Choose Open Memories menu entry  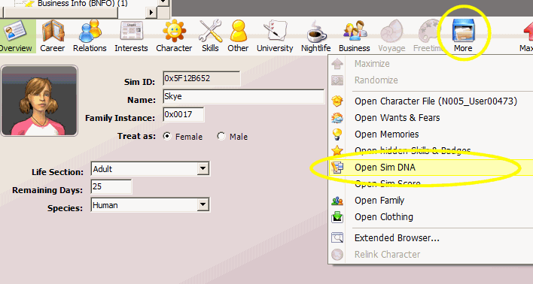pos(386,134)
